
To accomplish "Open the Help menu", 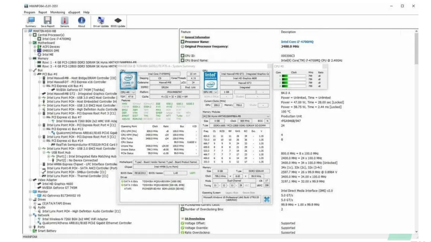I will [x=87, y=12].
